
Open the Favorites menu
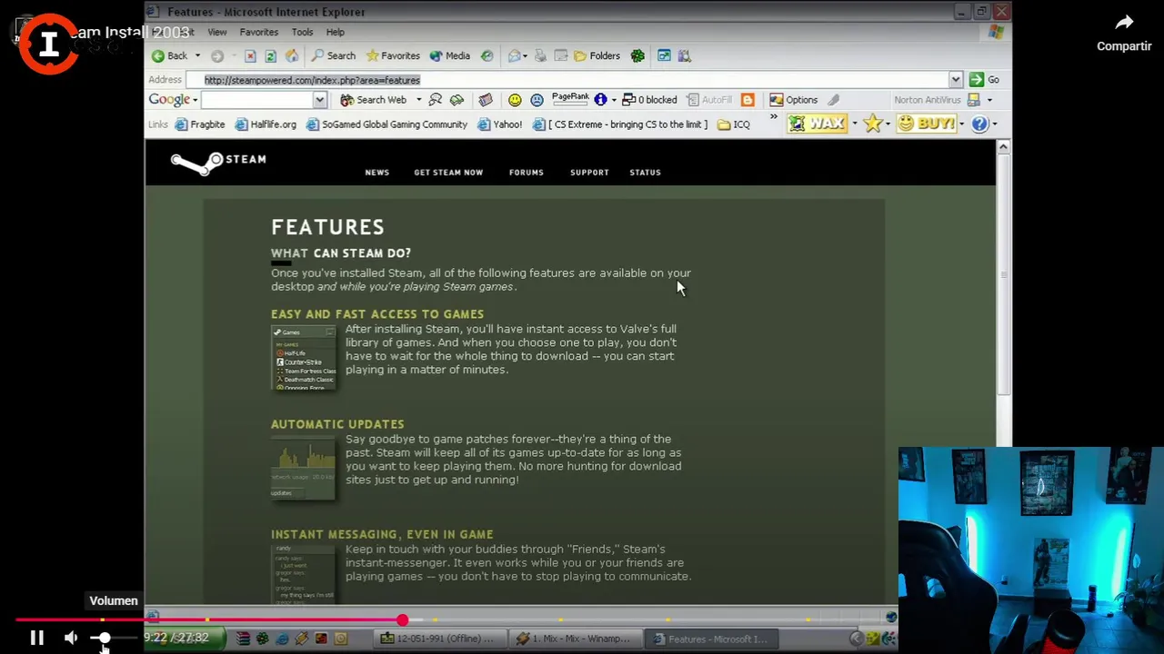click(x=258, y=32)
